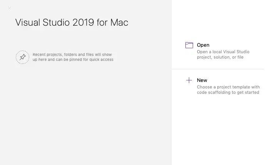Click the word 'Studio' in the heading
Image resolution: width=270 pixels, height=165 pixels.
pos(54,23)
